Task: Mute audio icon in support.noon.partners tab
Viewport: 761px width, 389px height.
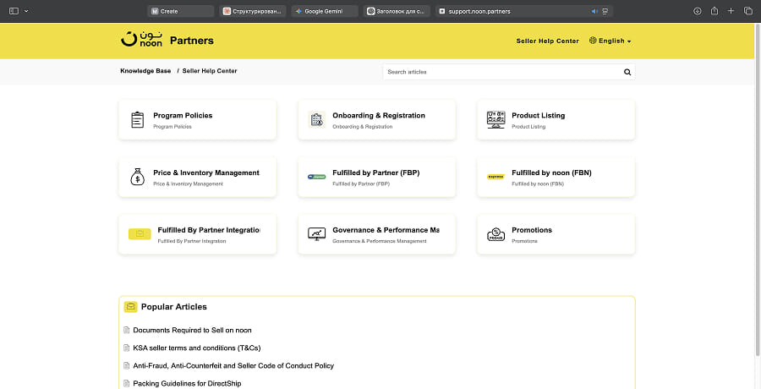Action: point(594,11)
